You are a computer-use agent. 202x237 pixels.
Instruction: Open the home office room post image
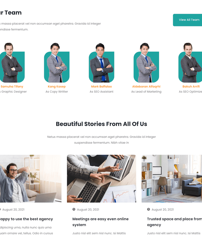pyautogui.click(x=172, y=179)
